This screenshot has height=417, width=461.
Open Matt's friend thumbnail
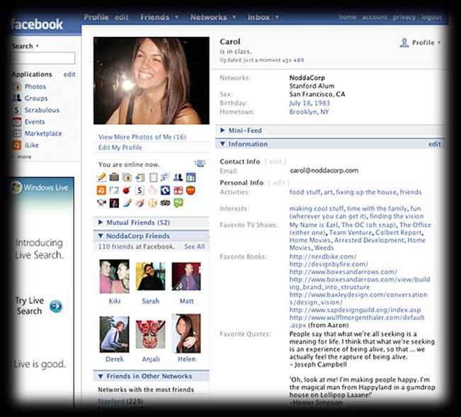[186, 277]
